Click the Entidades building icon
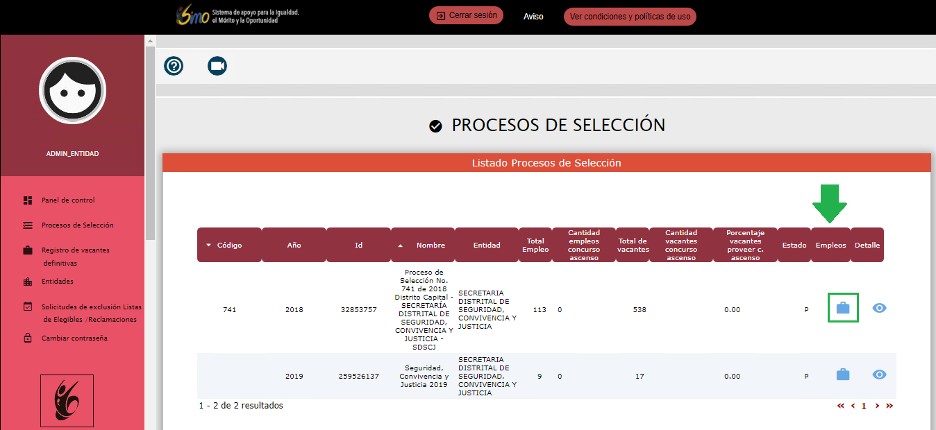This screenshot has width=936, height=430. pyautogui.click(x=28, y=282)
